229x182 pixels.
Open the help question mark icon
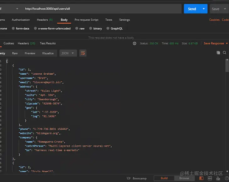227,178
